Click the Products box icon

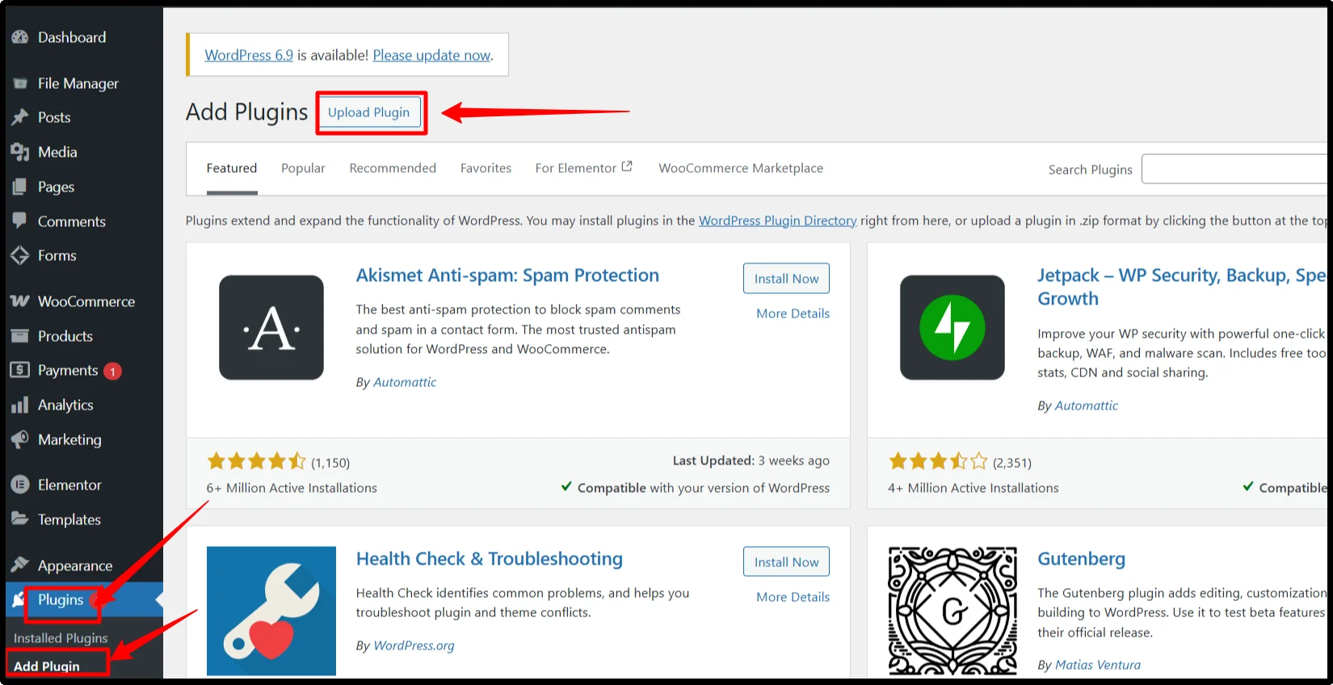(19, 336)
